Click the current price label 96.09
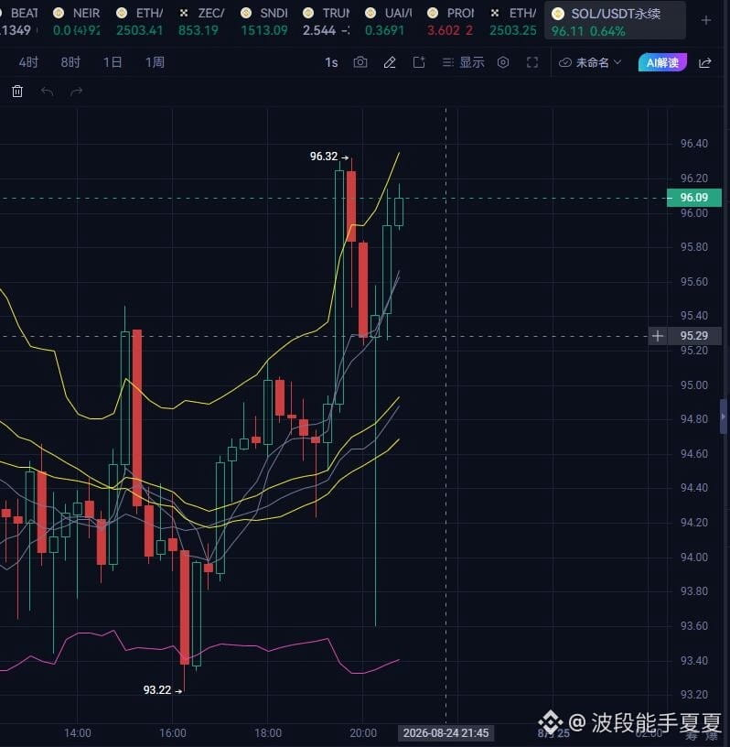This screenshot has height=747, width=730. pyautogui.click(x=694, y=197)
